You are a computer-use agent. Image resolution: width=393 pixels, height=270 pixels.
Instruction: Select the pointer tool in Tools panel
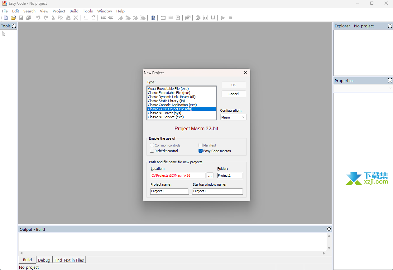coord(4,34)
